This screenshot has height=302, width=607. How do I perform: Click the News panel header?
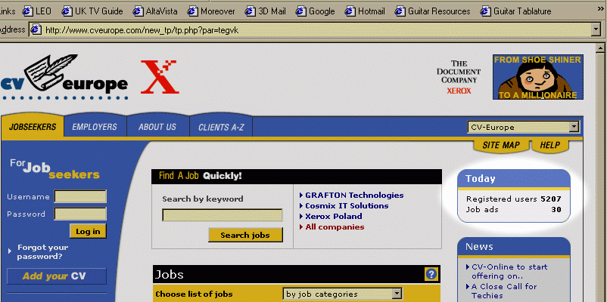coord(514,246)
